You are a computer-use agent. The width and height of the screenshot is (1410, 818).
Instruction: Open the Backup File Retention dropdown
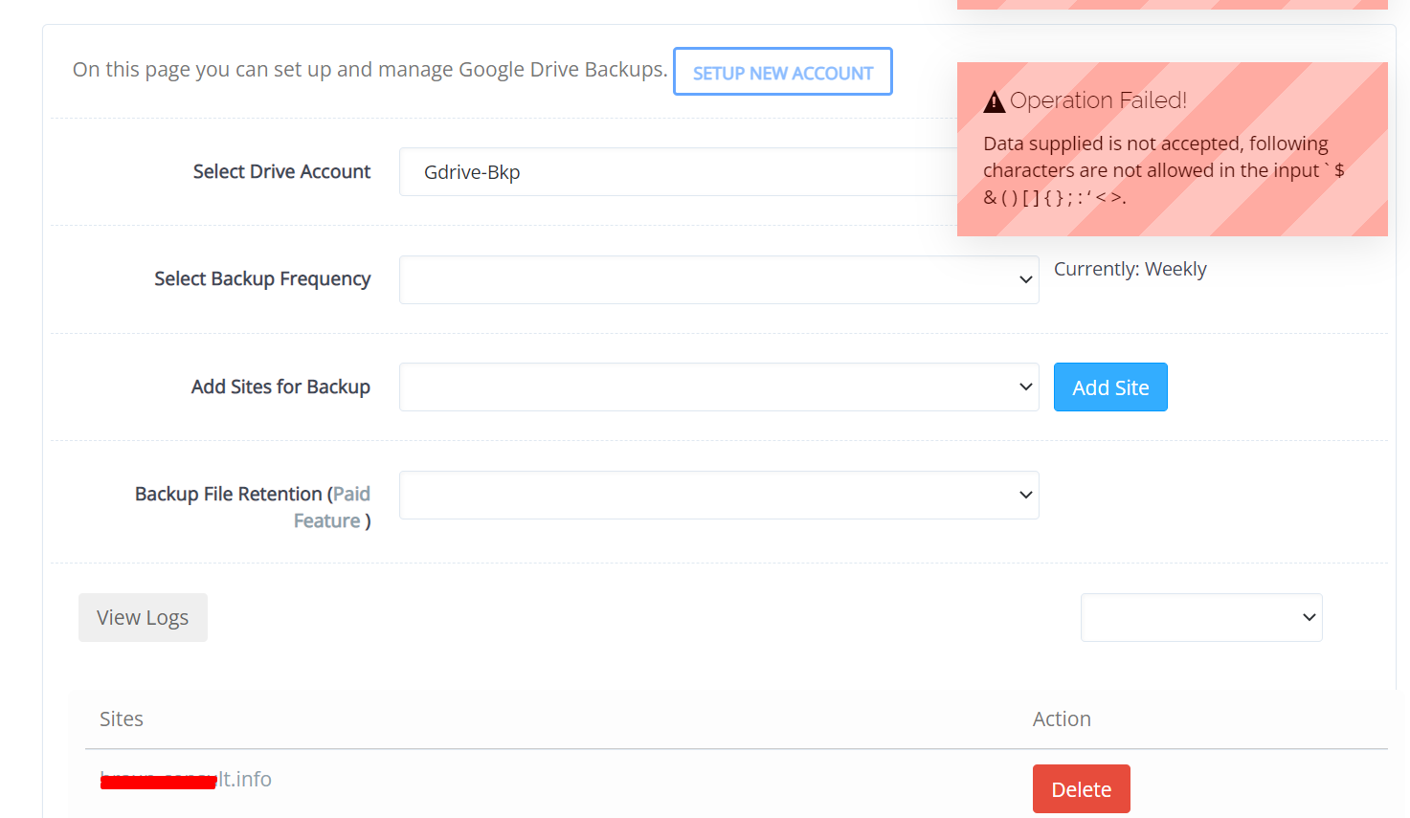(x=718, y=495)
